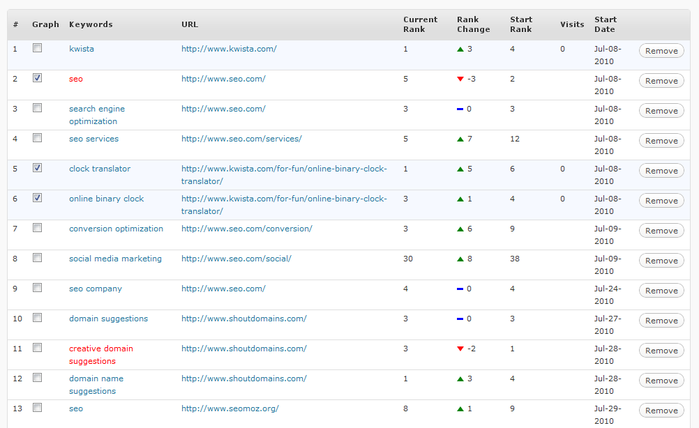Enable graph checkbox for seo services

click(x=37, y=138)
